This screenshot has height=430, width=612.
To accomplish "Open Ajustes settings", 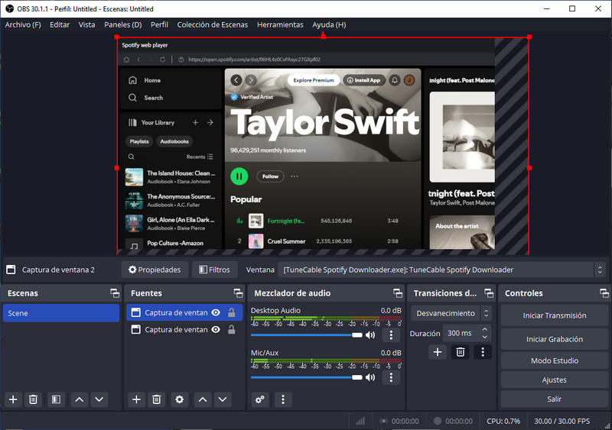I will (x=554, y=380).
